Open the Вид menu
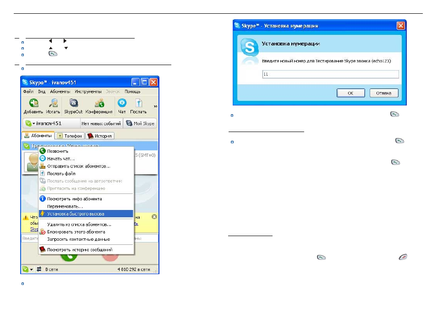The height and width of the screenshot is (309, 437). coord(42,92)
